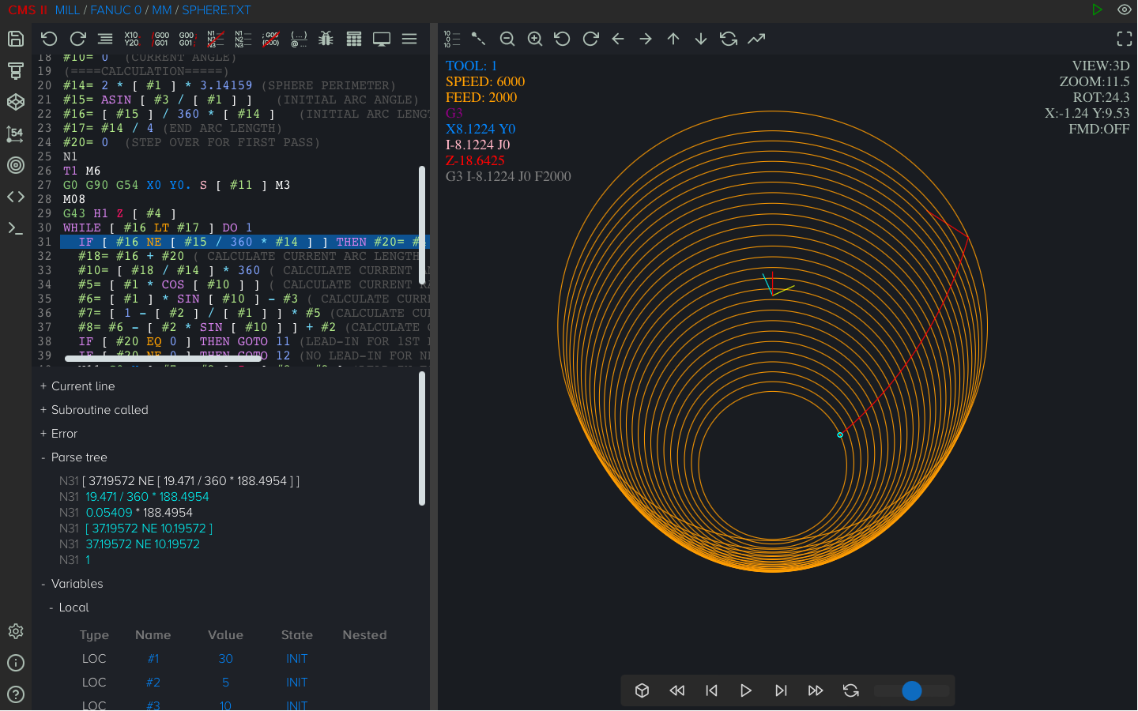1138x711 pixels.
Task: Rotate view counterclockwise
Action: (562, 39)
